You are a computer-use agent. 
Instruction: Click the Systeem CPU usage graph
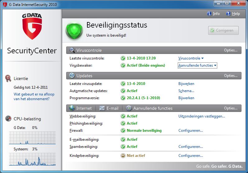(32, 159)
